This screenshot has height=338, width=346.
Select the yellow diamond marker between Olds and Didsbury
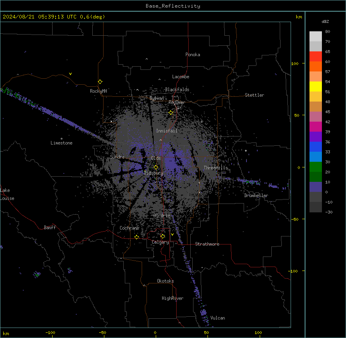click(x=156, y=167)
